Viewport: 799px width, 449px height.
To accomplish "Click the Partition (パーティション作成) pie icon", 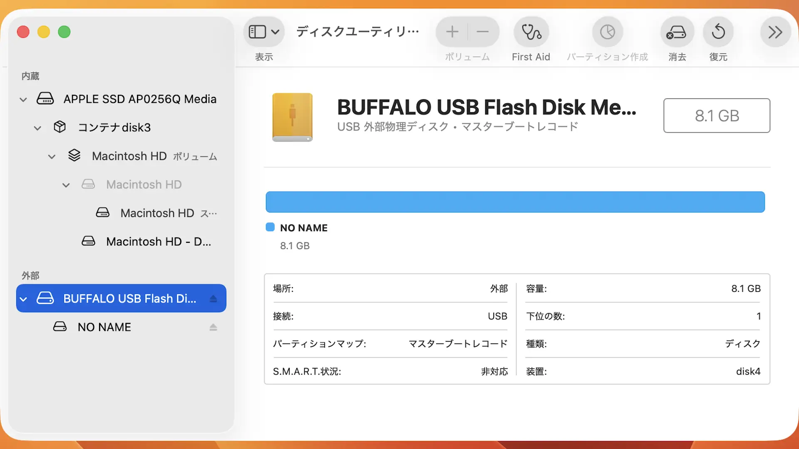I will click(x=607, y=32).
